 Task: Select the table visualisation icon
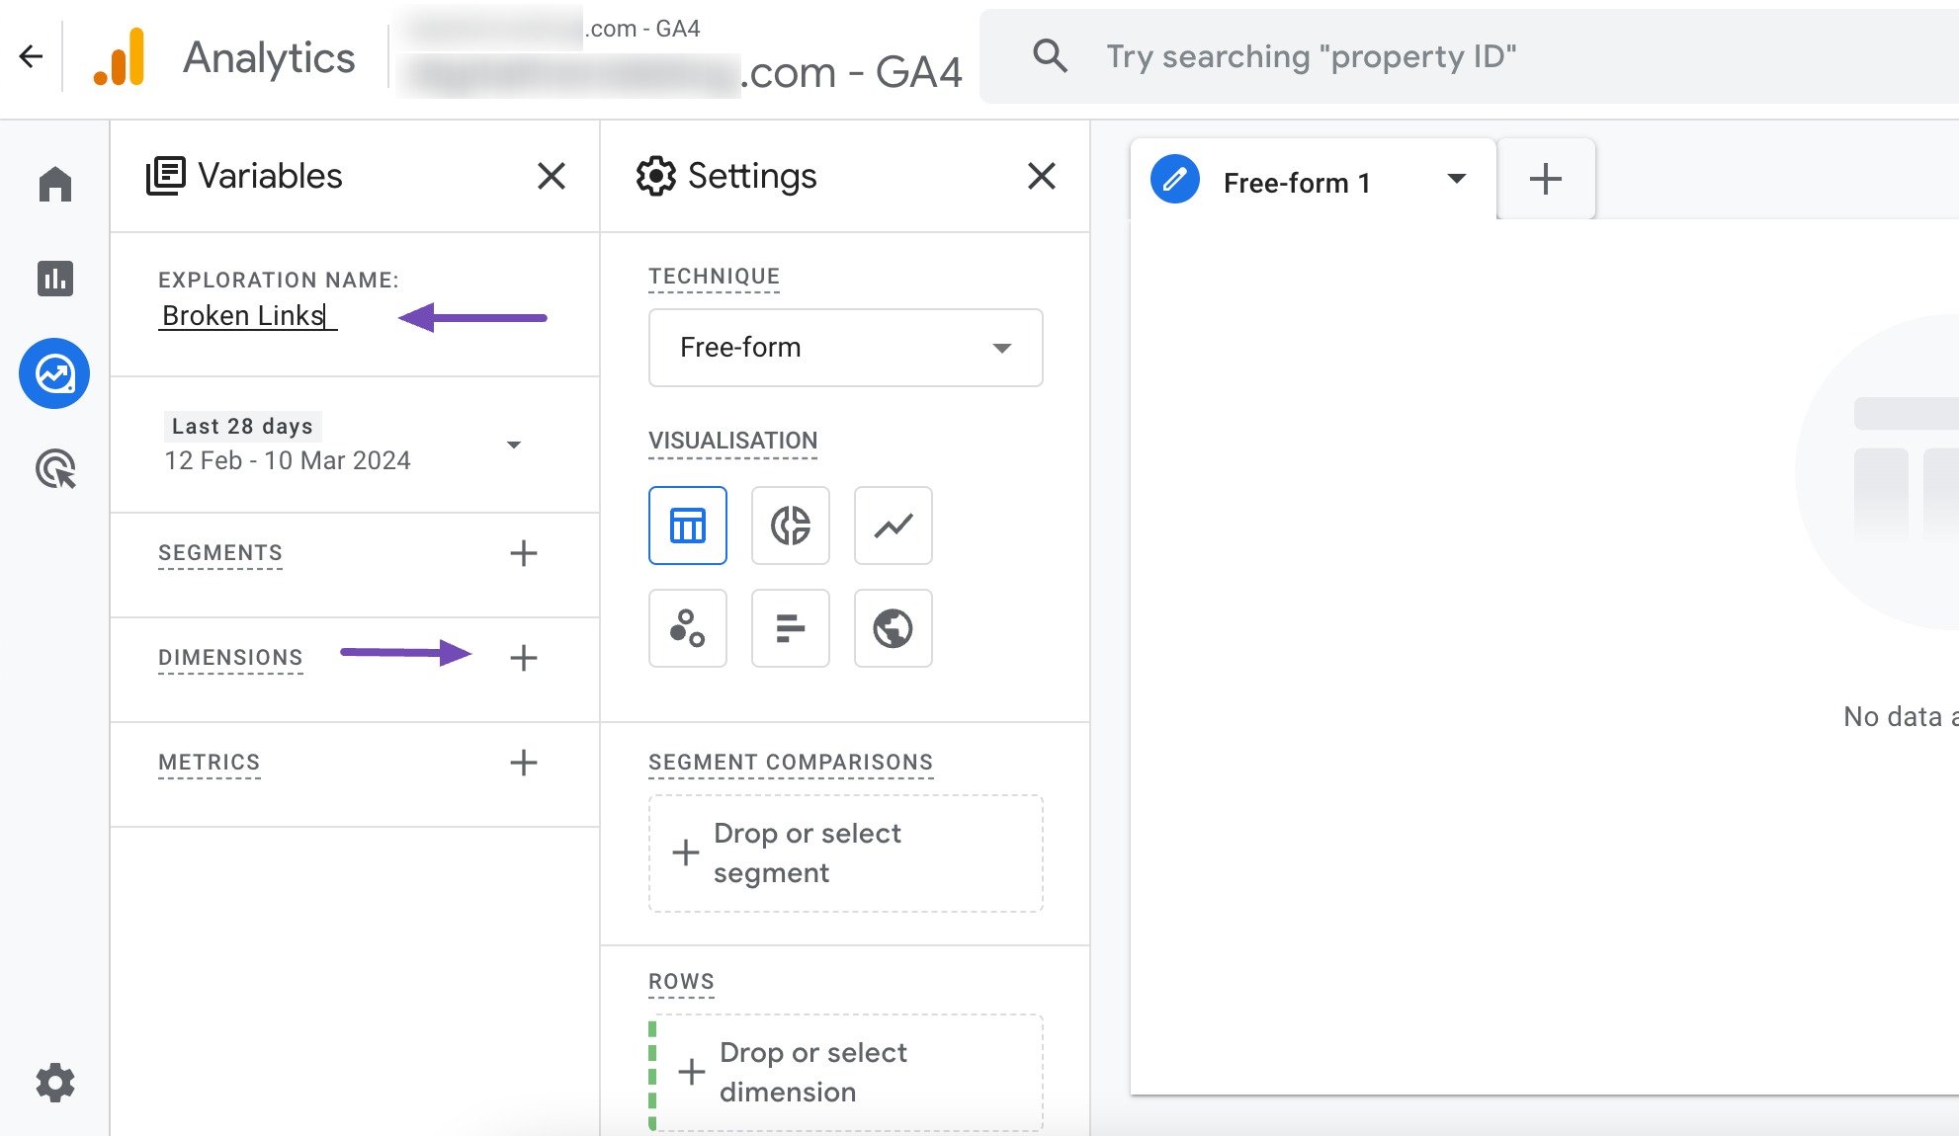point(687,526)
